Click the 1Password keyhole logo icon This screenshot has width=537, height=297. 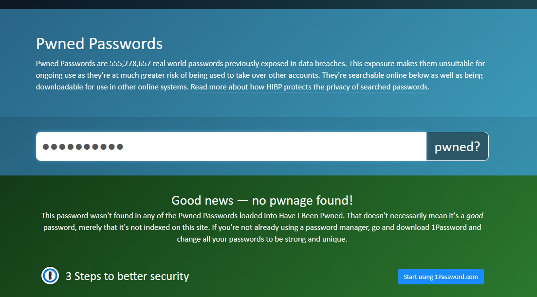click(50, 276)
